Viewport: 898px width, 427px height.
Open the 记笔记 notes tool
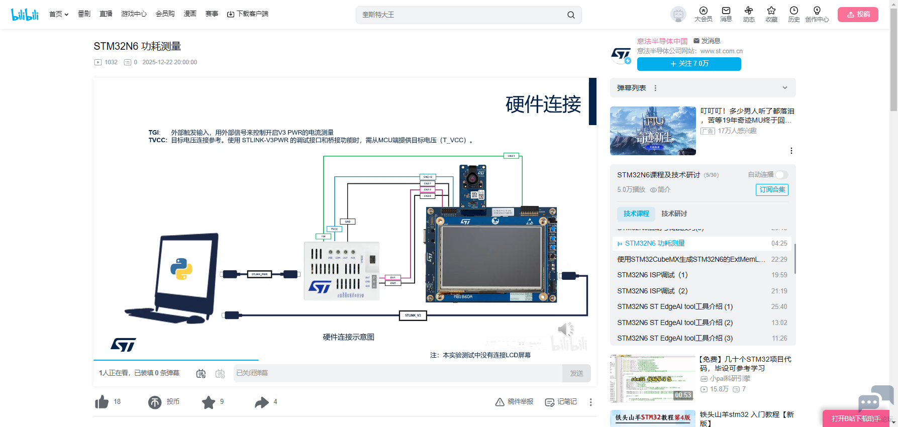tap(561, 402)
